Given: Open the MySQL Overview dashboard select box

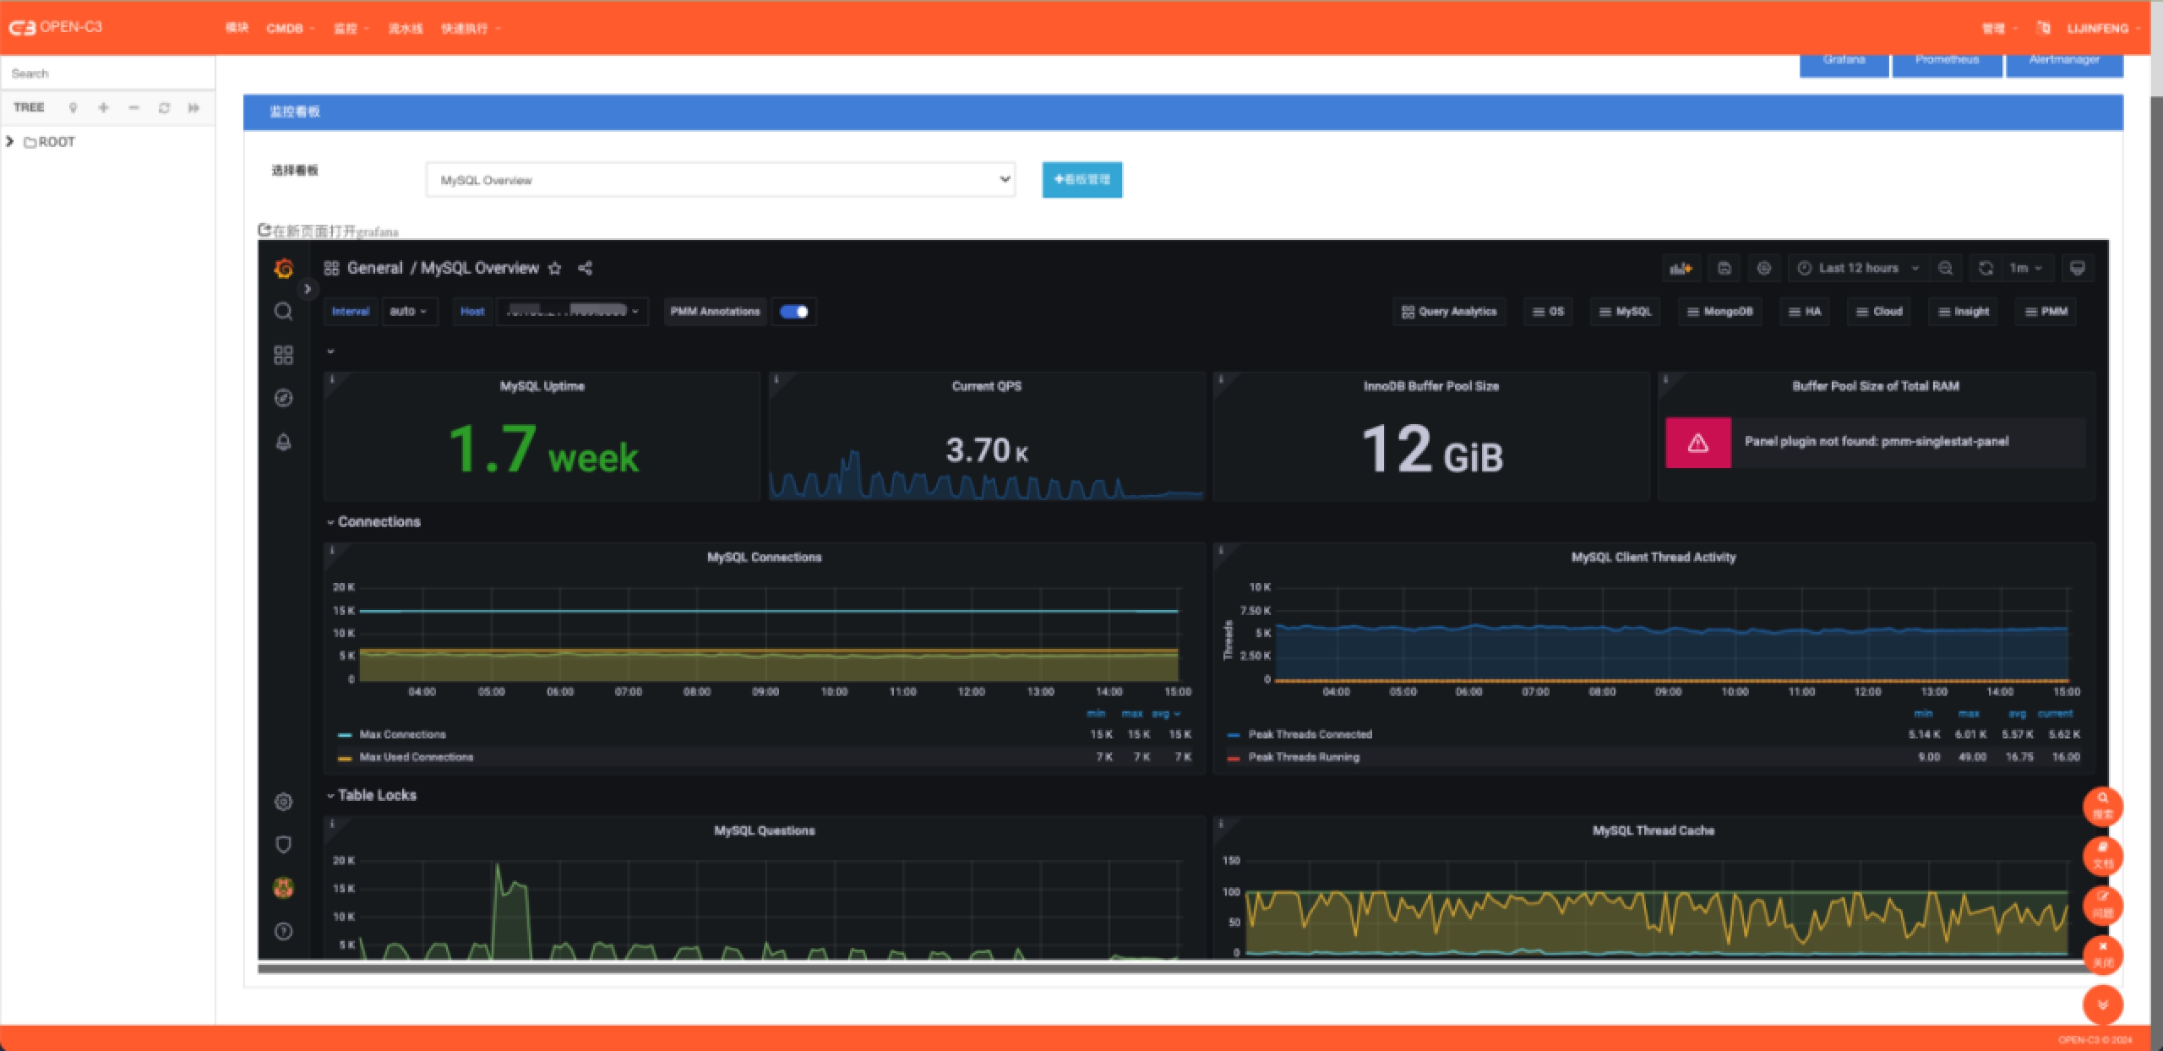Looking at the screenshot, I should pos(720,180).
